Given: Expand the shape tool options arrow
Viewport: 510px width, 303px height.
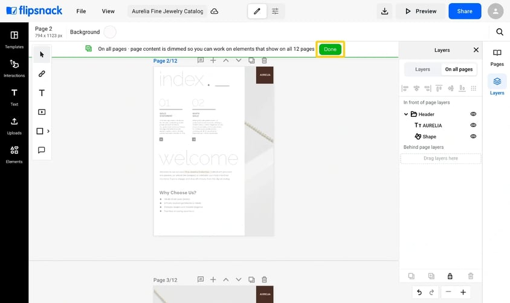Looking at the screenshot, I should coord(48,131).
